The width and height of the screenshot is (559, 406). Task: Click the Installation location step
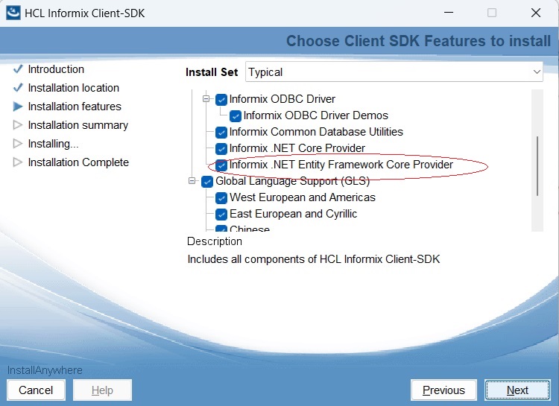74,88
